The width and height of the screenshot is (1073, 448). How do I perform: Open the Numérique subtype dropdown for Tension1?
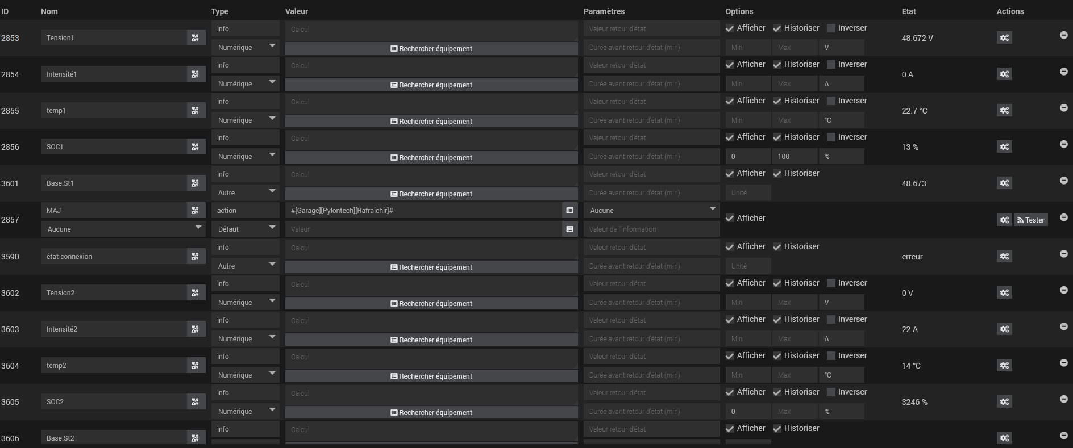pos(245,48)
